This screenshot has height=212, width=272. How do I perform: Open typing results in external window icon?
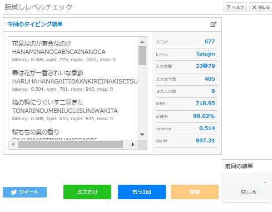click(x=214, y=24)
